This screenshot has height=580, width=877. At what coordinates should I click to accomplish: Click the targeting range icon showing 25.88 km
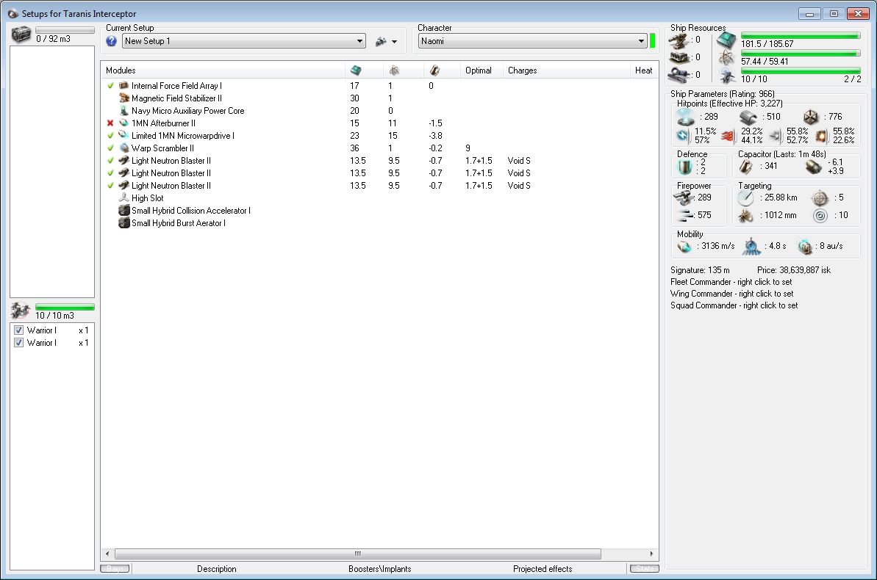point(745,197)
